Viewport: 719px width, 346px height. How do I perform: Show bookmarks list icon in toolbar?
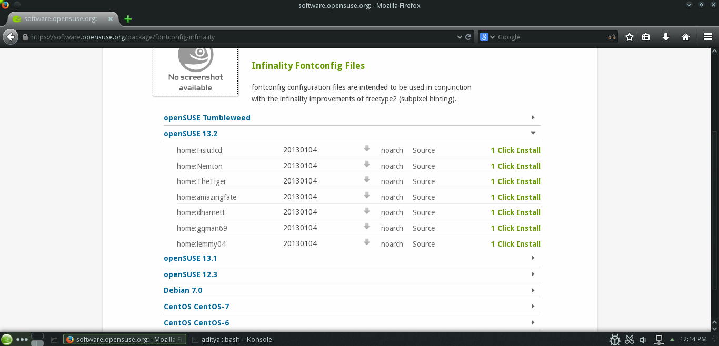646,37
